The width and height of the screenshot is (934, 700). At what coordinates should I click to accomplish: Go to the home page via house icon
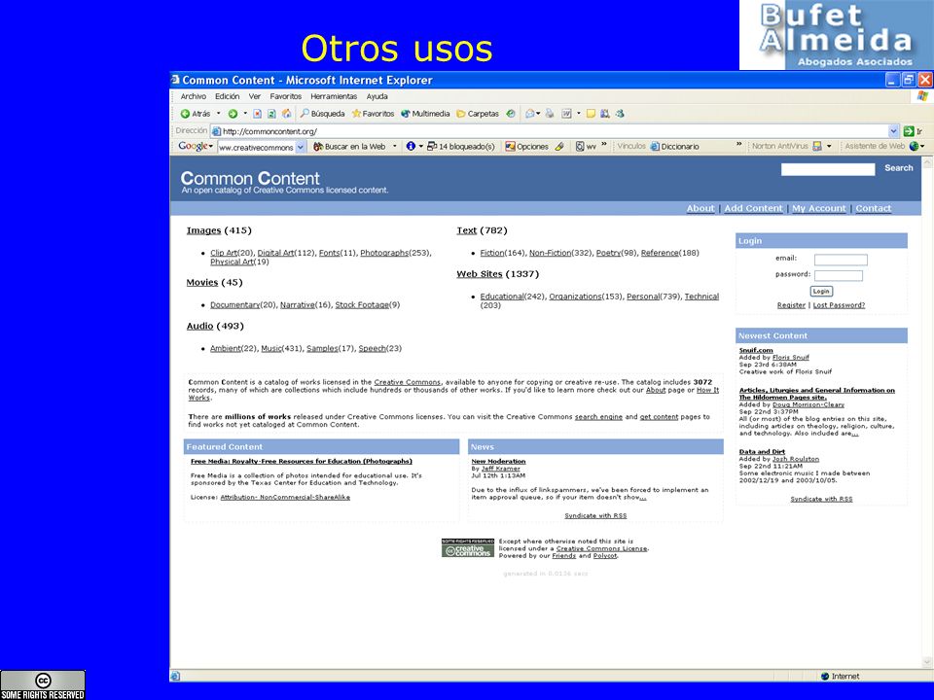click(x=286, y=114)
